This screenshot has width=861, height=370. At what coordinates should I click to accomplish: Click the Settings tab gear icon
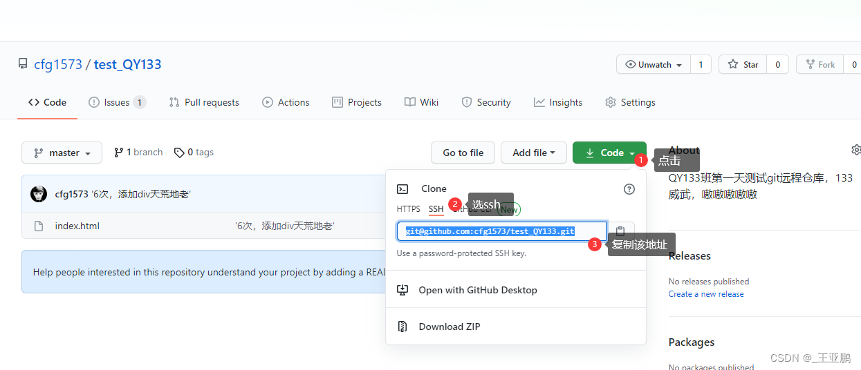(611, 102)
